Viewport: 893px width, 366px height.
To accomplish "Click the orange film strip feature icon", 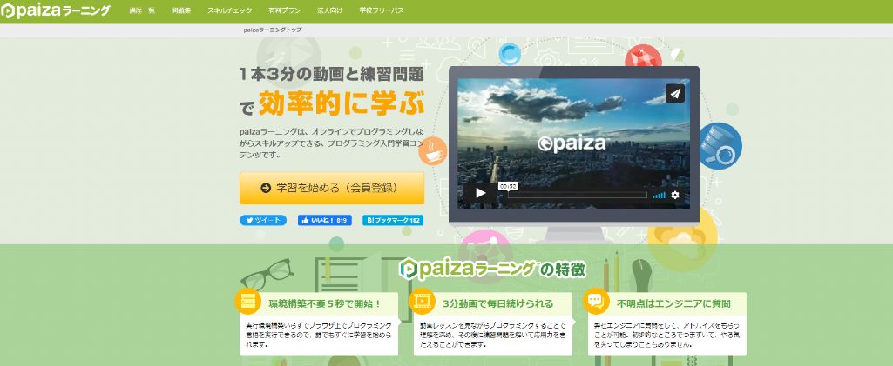I will coord(422,301).
